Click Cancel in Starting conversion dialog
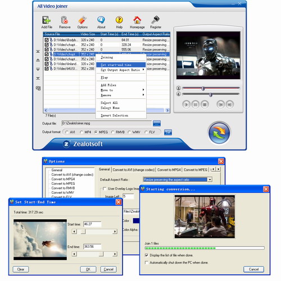Screen dimensions: 281x281 click(x=253, y=269)
